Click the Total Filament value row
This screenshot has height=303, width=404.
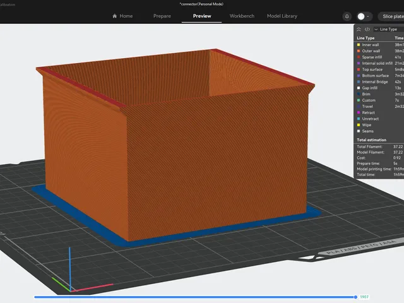(x=380, y=146)
